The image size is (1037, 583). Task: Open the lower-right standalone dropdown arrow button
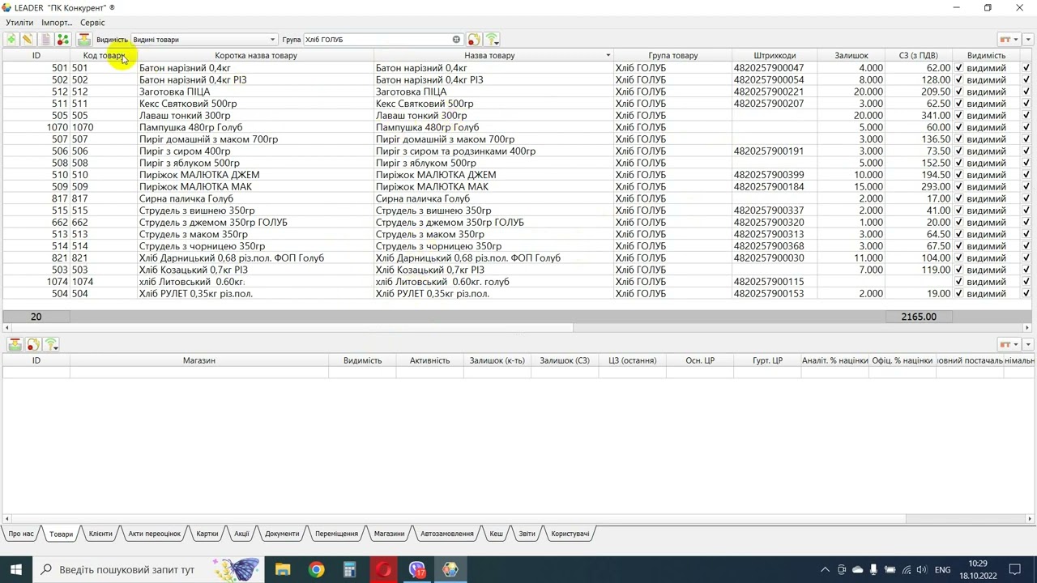(1028, 344)
